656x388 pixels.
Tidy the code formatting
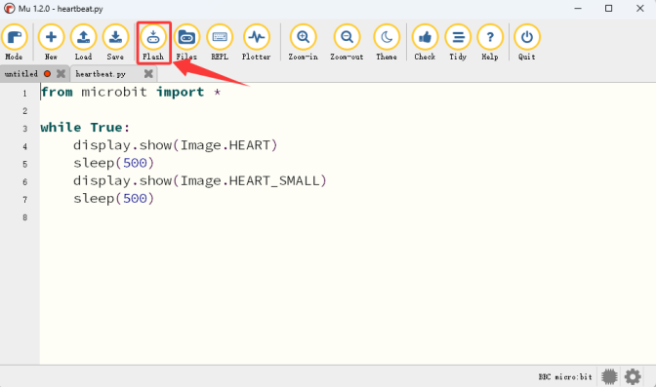click(458, 42)
